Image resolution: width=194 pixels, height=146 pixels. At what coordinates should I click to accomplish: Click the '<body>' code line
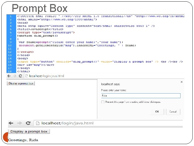[x=23, y=58]
